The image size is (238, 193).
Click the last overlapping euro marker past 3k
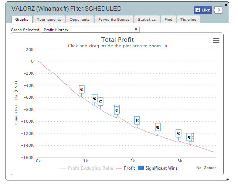pyautogui.click(x=193, y=137)
